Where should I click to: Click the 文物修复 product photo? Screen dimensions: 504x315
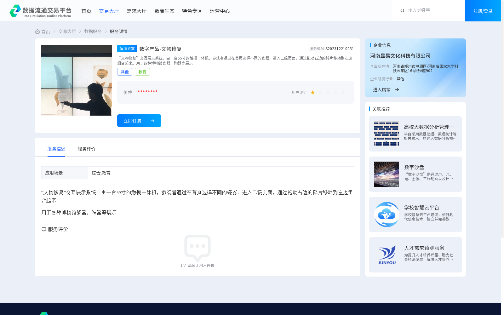(x=77, y=80)
